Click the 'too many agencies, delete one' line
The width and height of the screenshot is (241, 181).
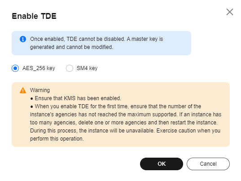point(124,123)
